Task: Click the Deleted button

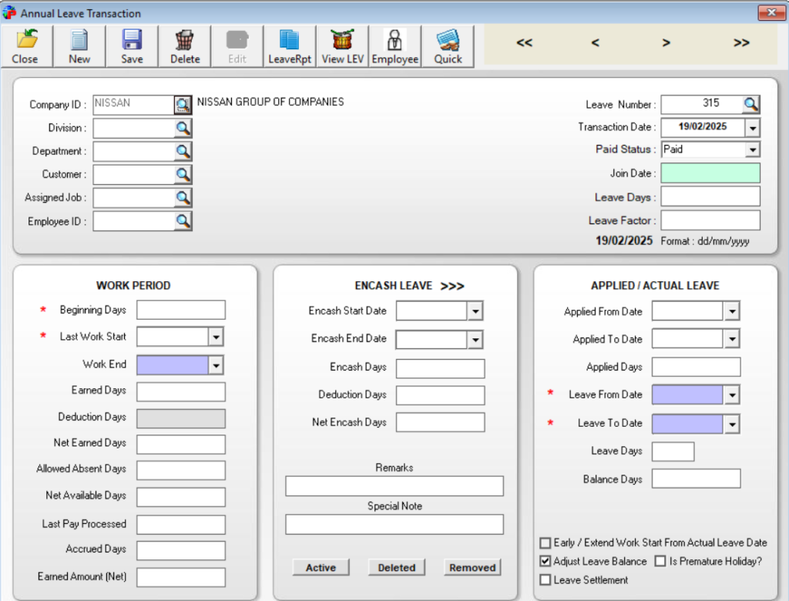Action: (396, 567)
